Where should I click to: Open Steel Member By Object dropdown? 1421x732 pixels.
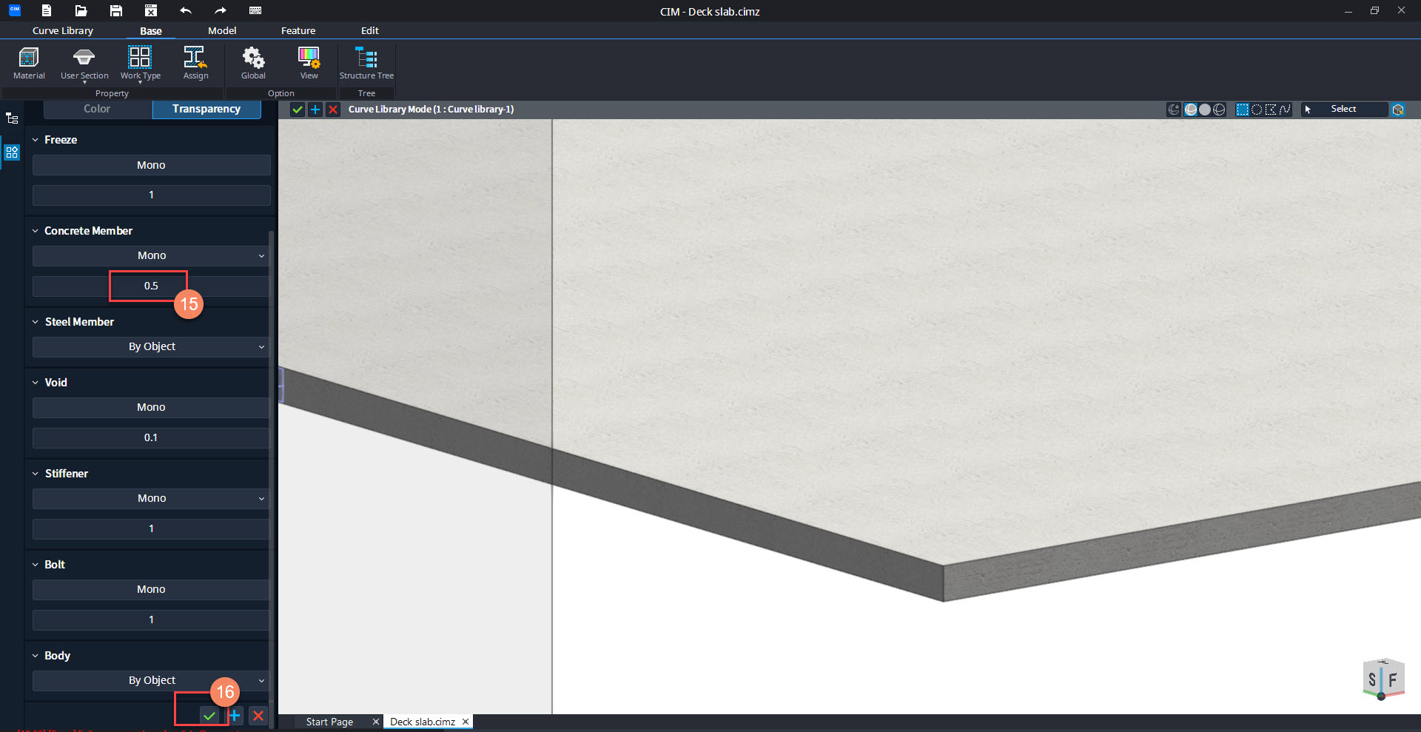click(151, 346)
